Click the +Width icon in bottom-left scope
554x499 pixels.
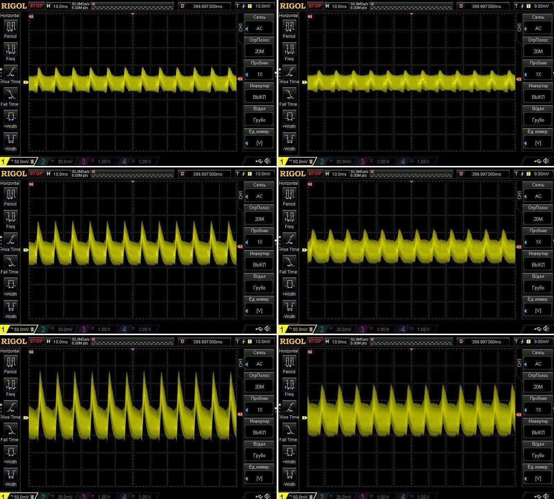(x=10, y=452)
